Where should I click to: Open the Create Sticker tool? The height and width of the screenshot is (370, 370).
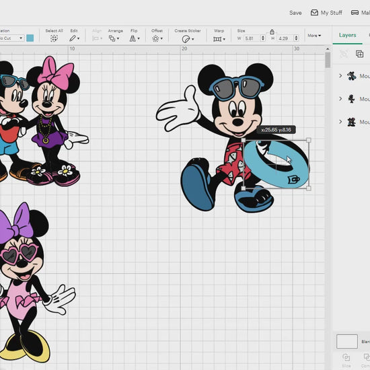(x=188, y=39)
